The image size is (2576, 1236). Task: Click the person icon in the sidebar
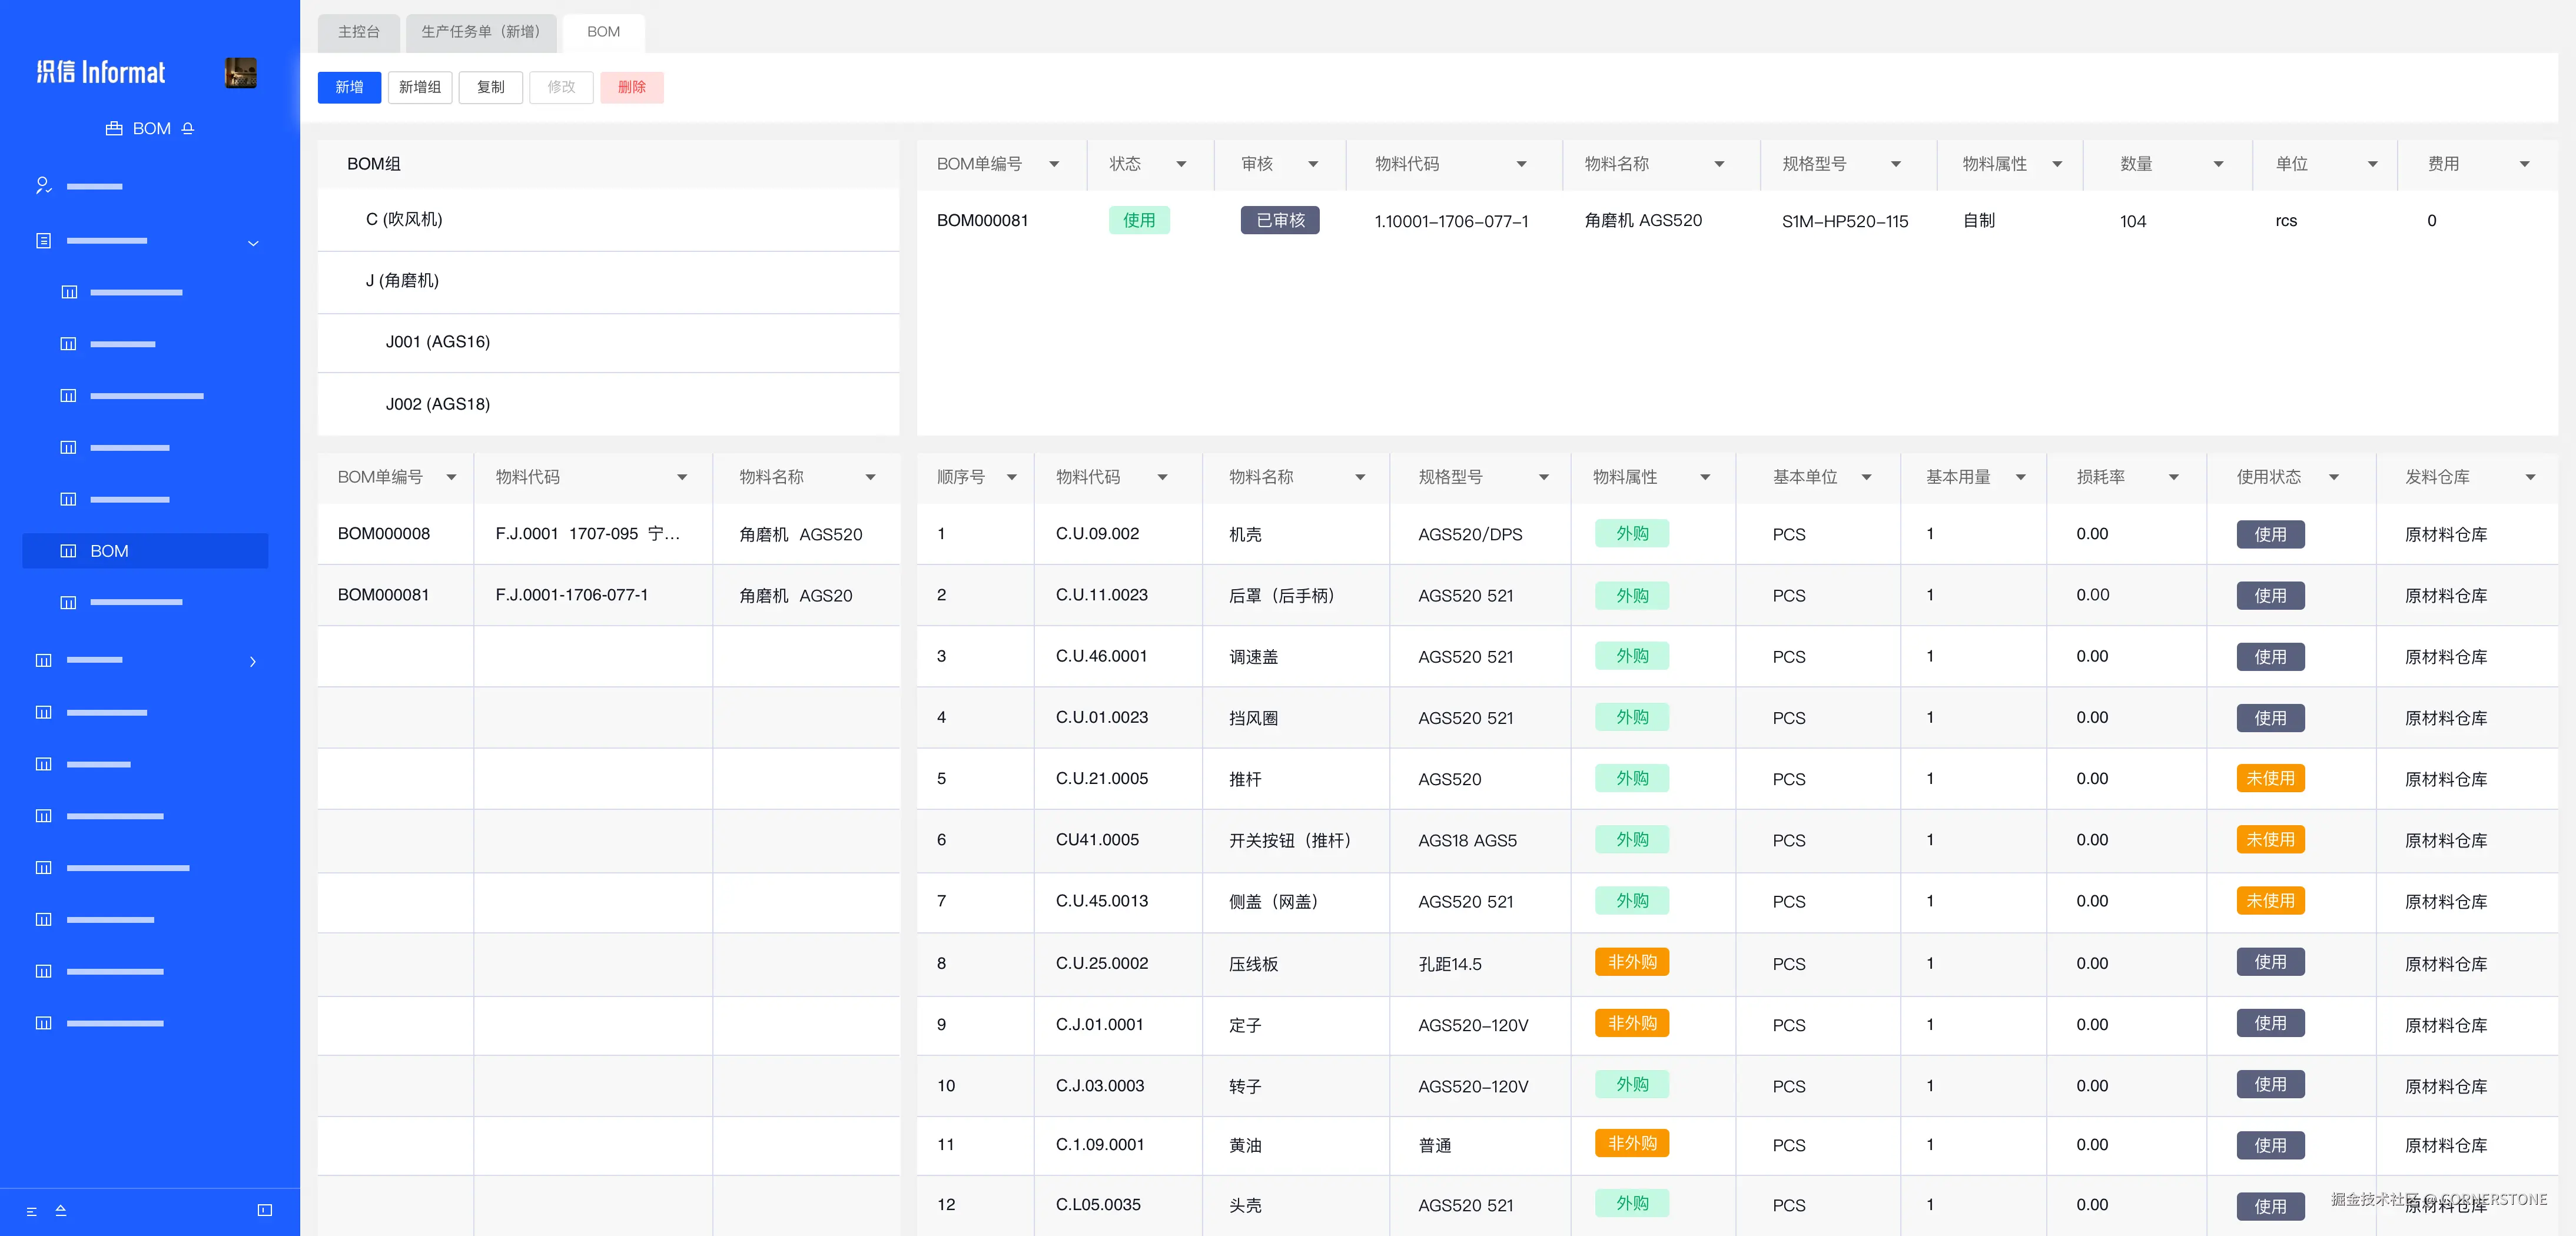point(43,186)
